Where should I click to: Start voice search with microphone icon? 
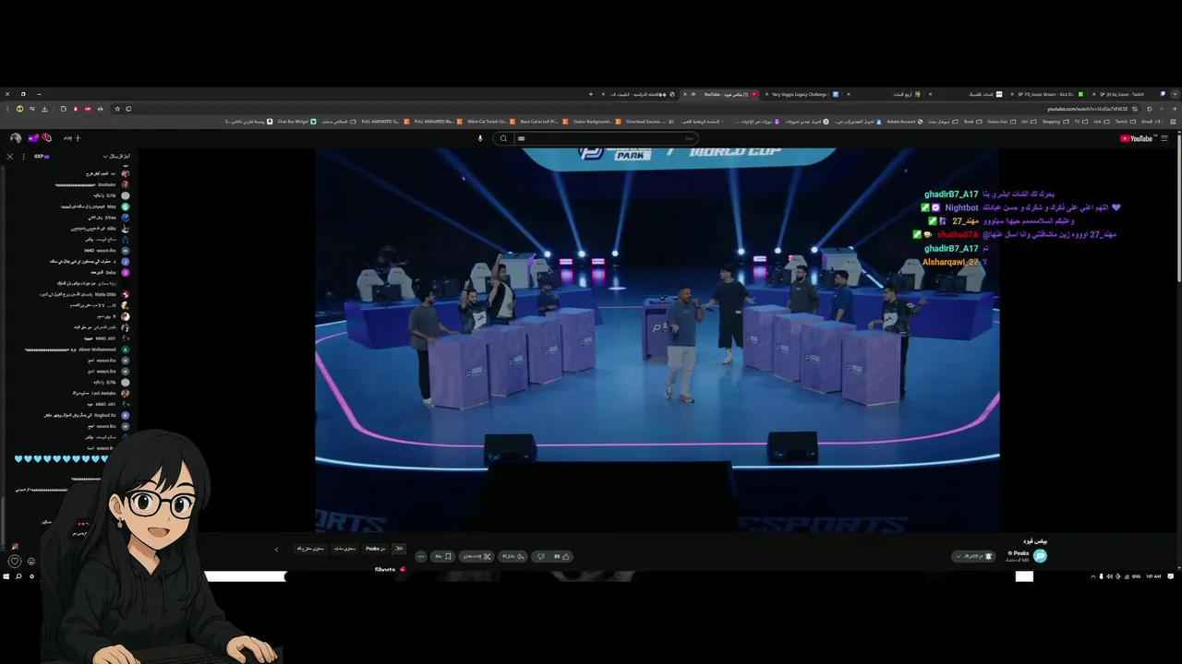point(480,138)
